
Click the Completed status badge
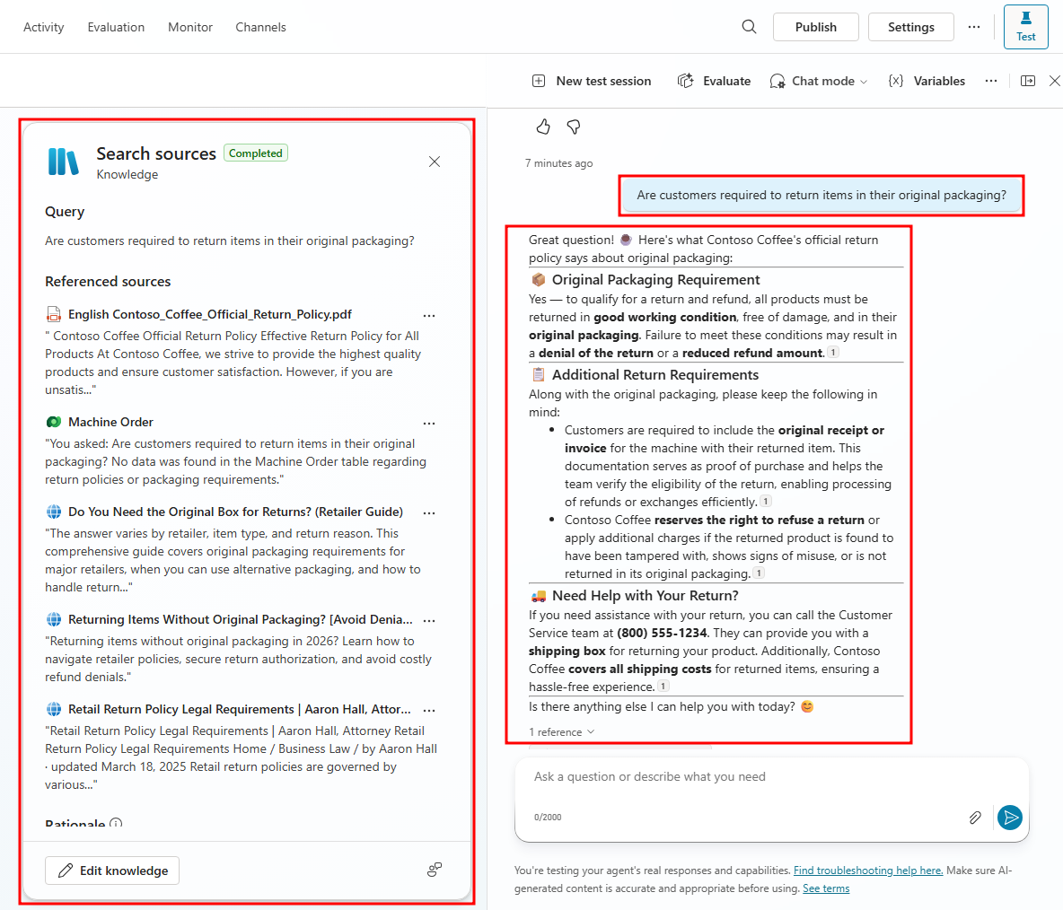(256, 153)
